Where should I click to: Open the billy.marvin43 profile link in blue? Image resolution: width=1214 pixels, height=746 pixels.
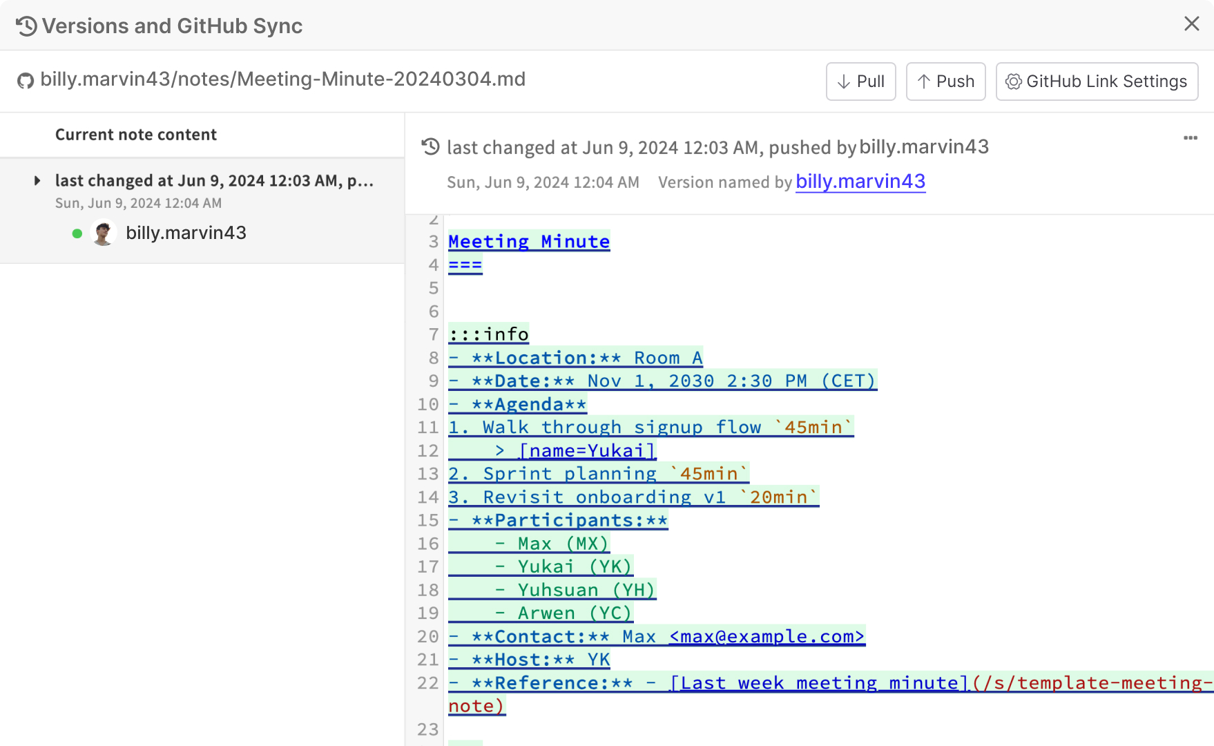pos(860,182)
